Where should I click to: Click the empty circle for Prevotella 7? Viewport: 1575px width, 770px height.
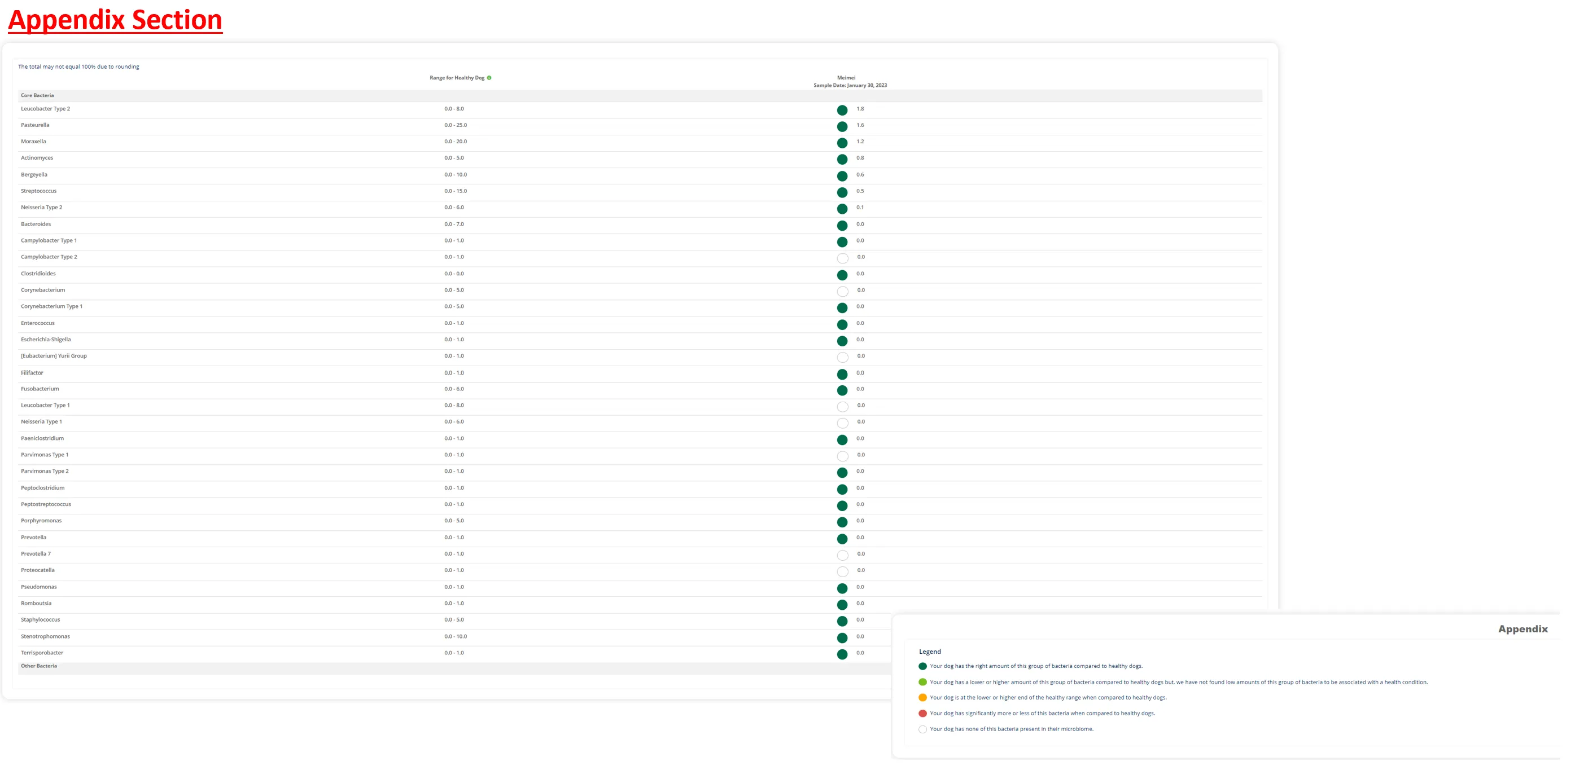click(842, 555)
